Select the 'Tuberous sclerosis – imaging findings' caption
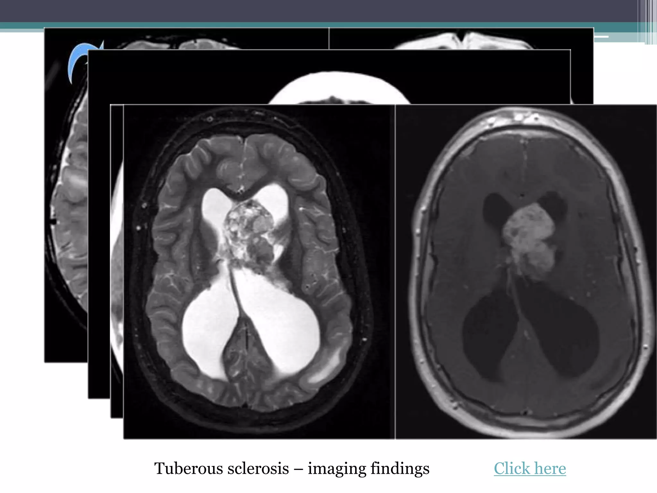This screenshot has width=657, height=493. point(292,468)
